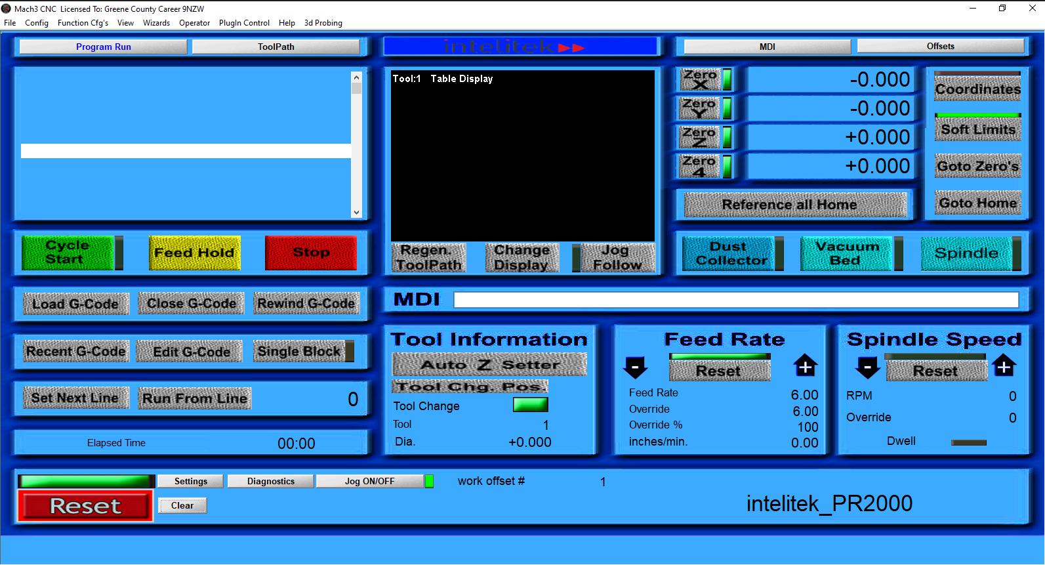Switch to the Program Run tab
The height and width of the screenshot is (565, 1045).
coord(104,47)
